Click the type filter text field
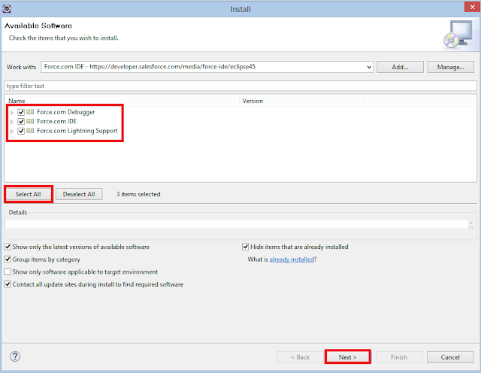The width and height of the screenshot is (481, 373). coord(240,86)
